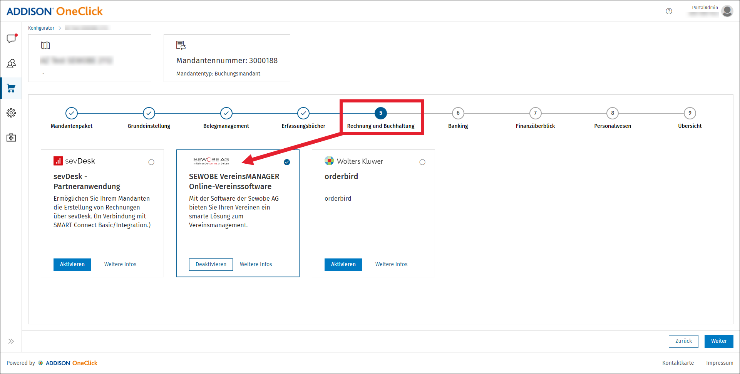Jump to step 6 Banking
The image size is (740, 374).
pos(458,113)
